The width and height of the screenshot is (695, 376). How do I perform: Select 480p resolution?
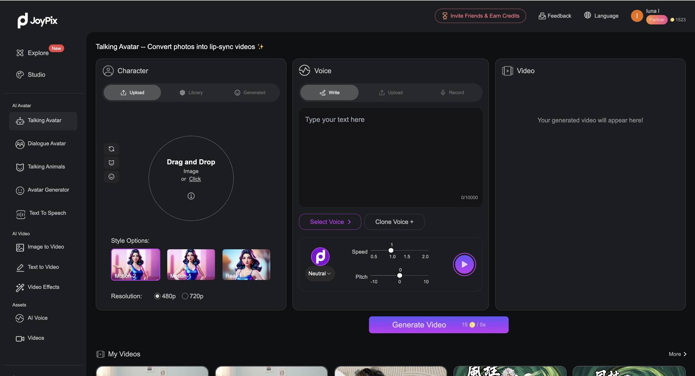pyautogui.click(x=157, y=296)
